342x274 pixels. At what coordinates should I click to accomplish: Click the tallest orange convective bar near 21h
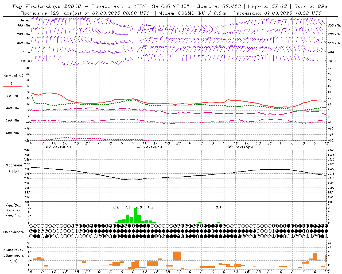coord(177,256)
